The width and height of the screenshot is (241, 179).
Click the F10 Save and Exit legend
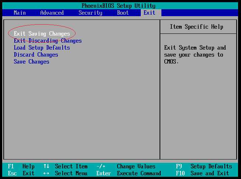202,173
